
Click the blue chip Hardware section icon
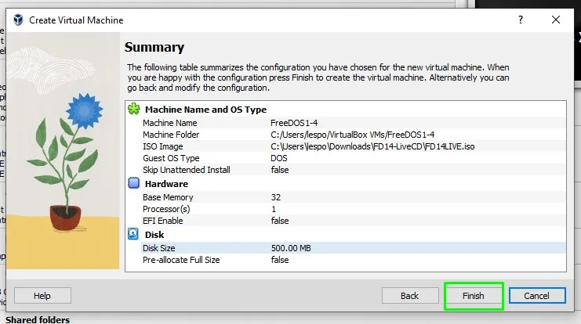coord(134,183)
